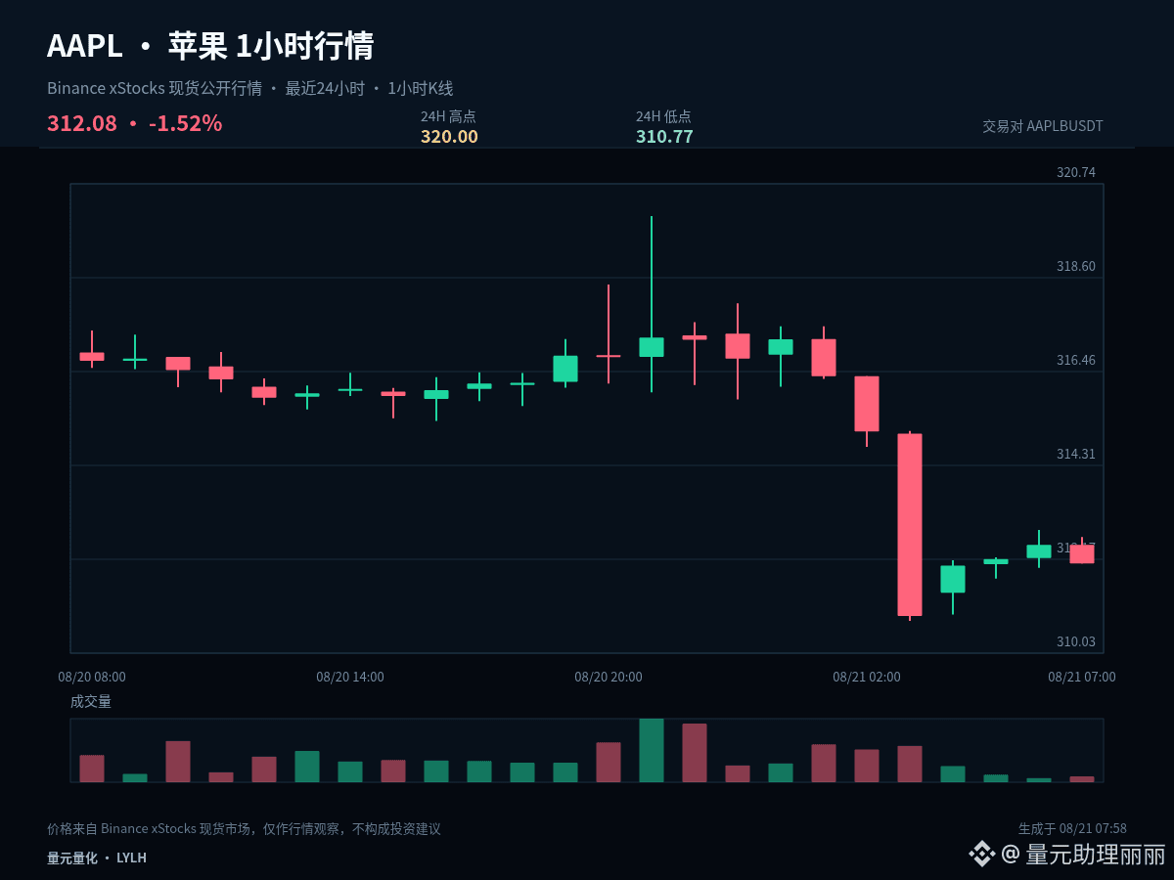Click the x-axis time 08/21 02:00
Screen dimensions: 1174x880
(867, 677)
